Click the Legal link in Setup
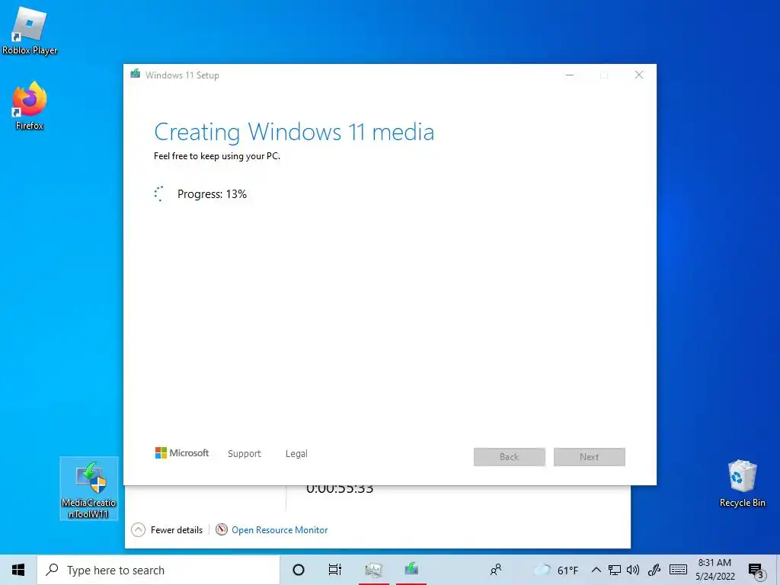Image resolution: width=780 pixels, height=585 pixels. click(296, 454)
